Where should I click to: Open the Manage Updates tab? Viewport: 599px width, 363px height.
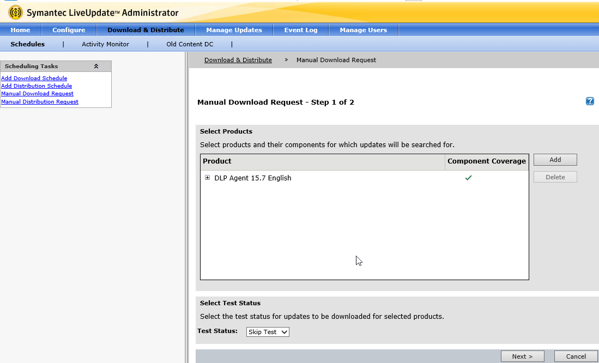point(234,30)
